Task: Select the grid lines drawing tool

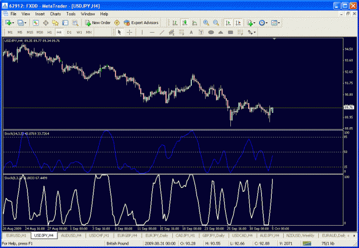Action: (240, 33)
